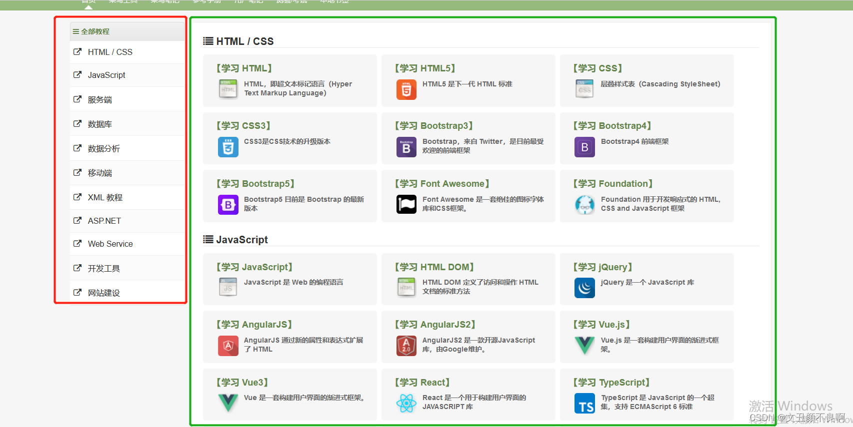This screenshot has width=853, height=427.
Task: Open the 【学习 HTML】 link
Action: 244,68
